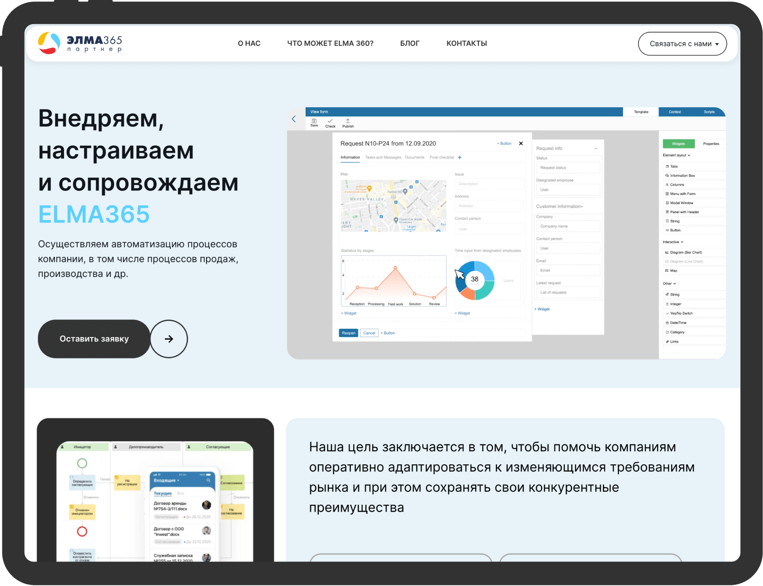Click the blue Reopen button
This screenshot has height=586, width=763.
[x=349, y=333]
